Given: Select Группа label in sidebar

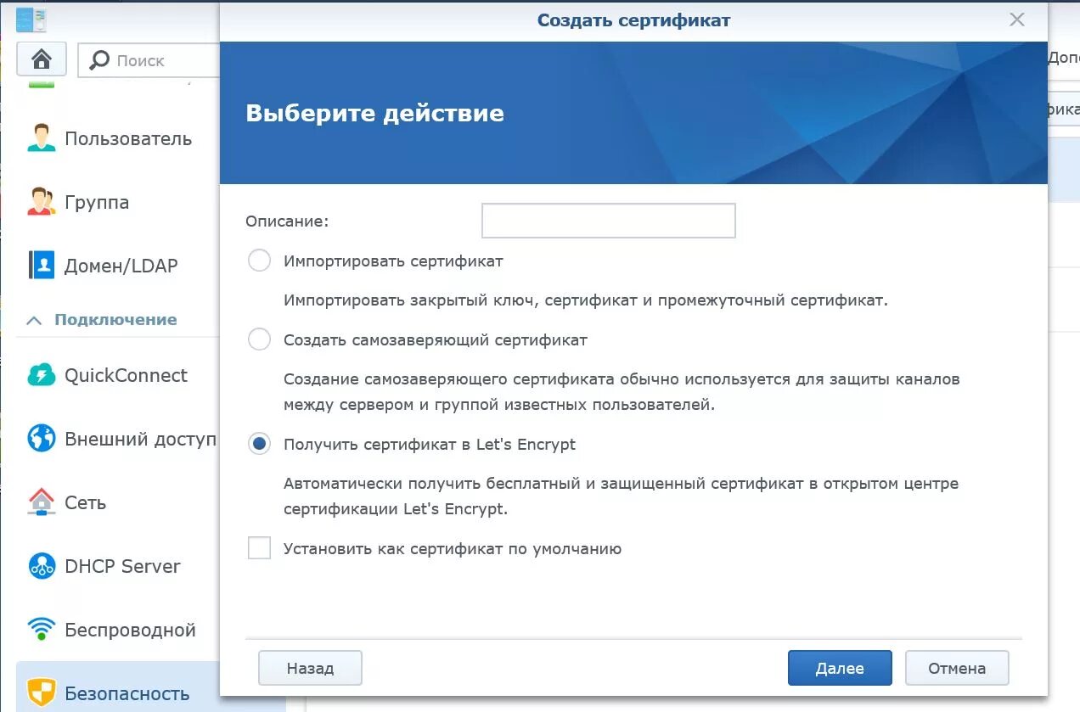Looking at the screenshot, I should click(x=97, y=202).
